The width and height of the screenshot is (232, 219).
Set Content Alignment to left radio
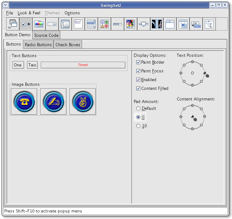click(x=181, y=117)
